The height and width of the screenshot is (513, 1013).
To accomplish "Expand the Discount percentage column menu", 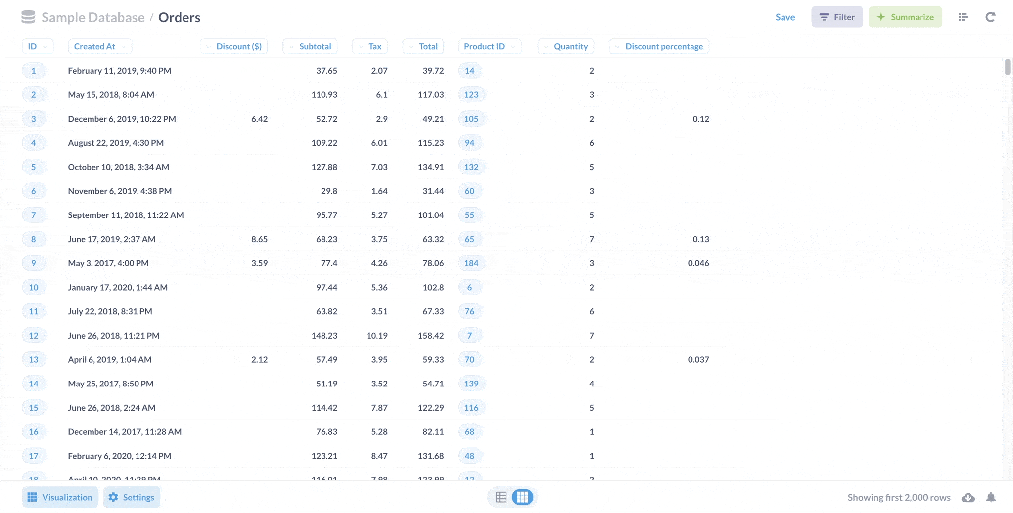I will click(617, 46).
